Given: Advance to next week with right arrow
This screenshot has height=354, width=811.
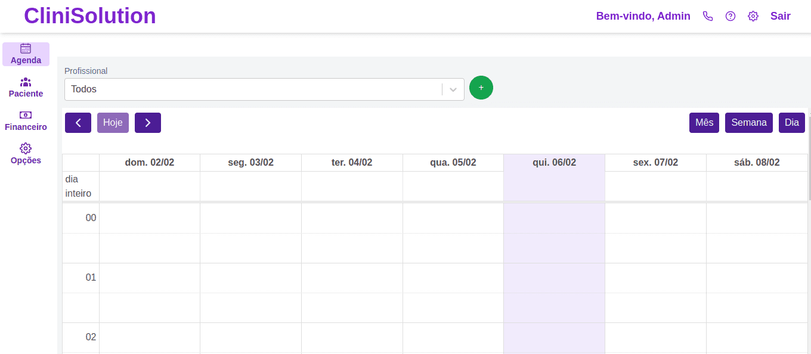Looking at the screenshot, I should click(148, 123).
